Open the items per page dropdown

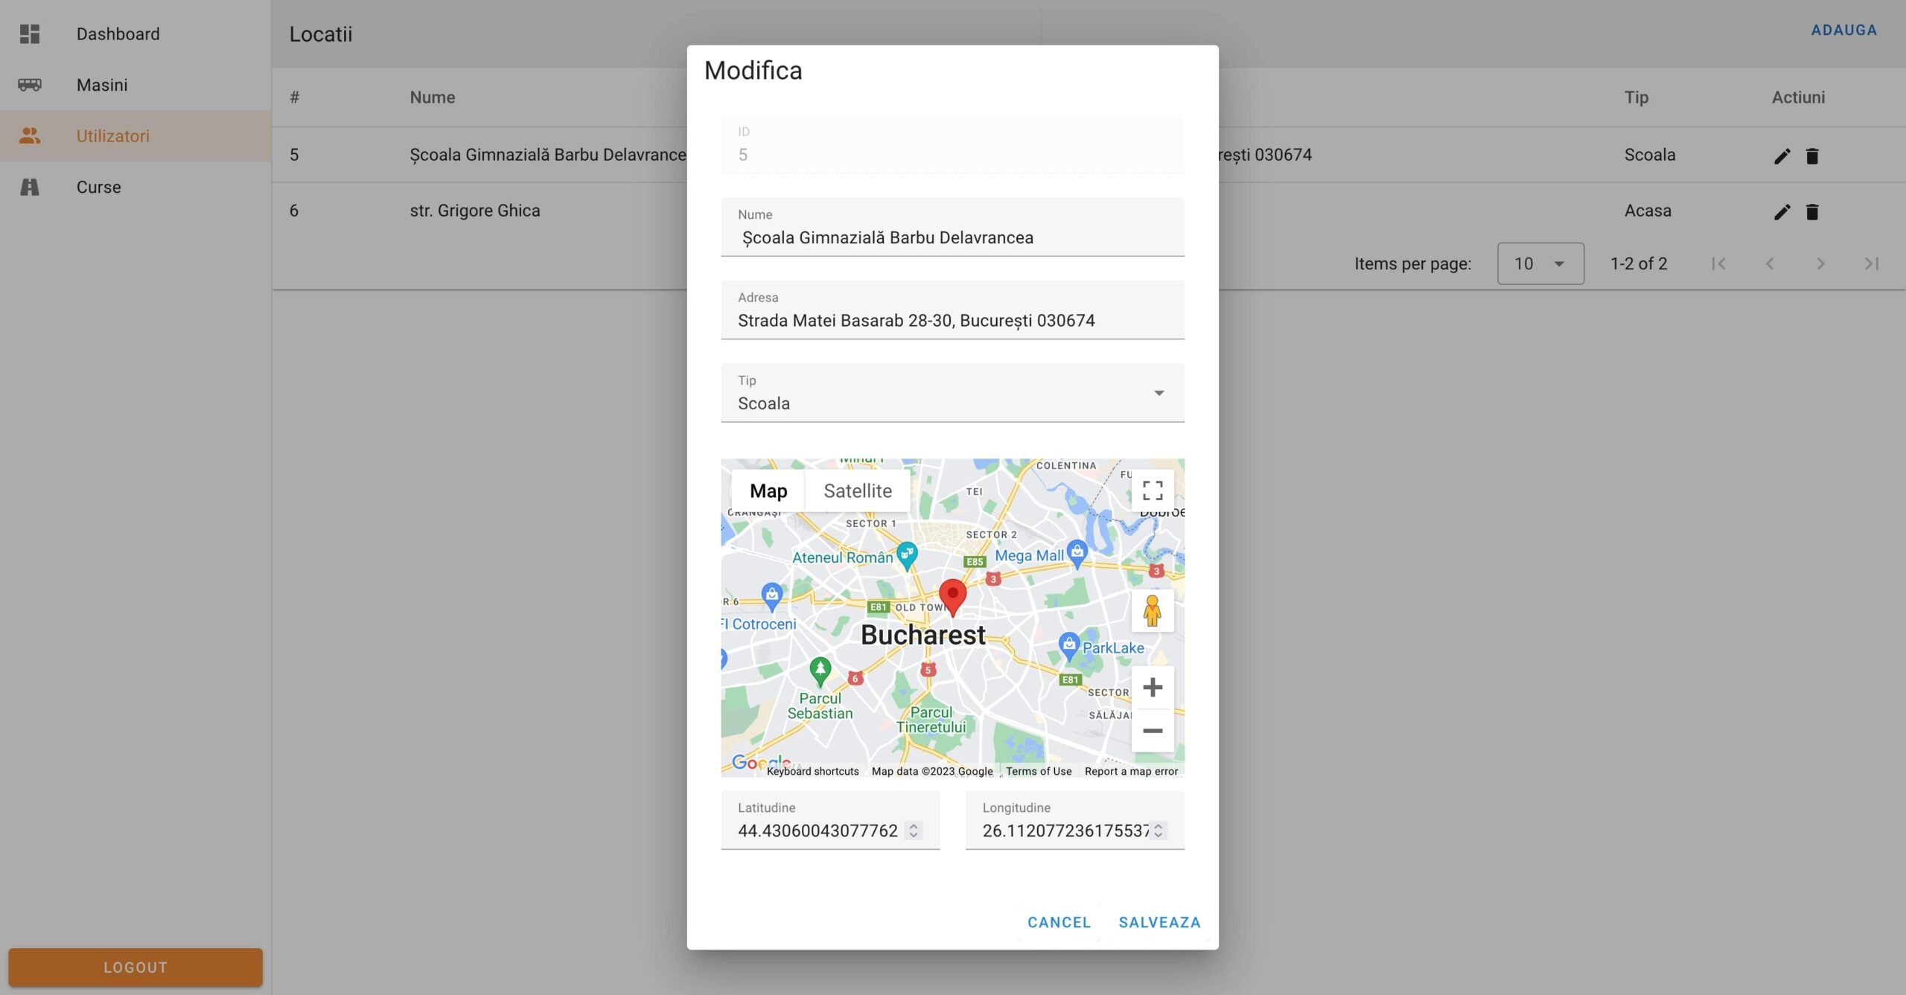point(1540,263)
